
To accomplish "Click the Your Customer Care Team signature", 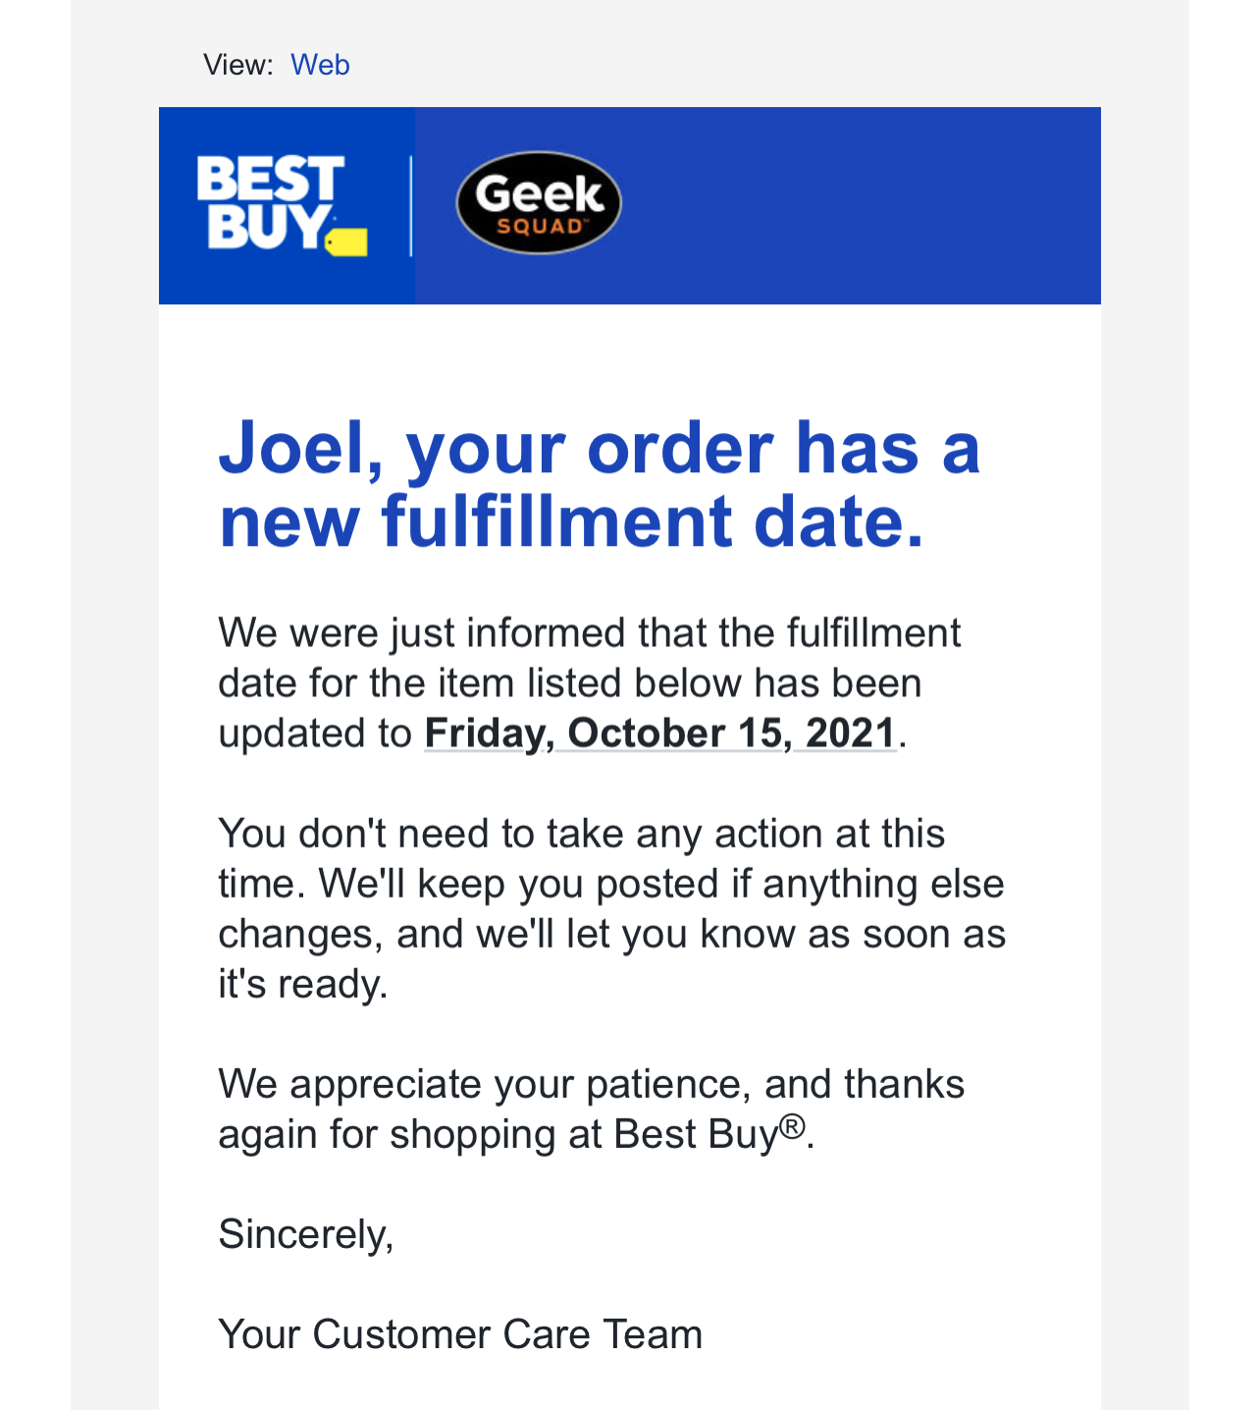I will 460,1334.
